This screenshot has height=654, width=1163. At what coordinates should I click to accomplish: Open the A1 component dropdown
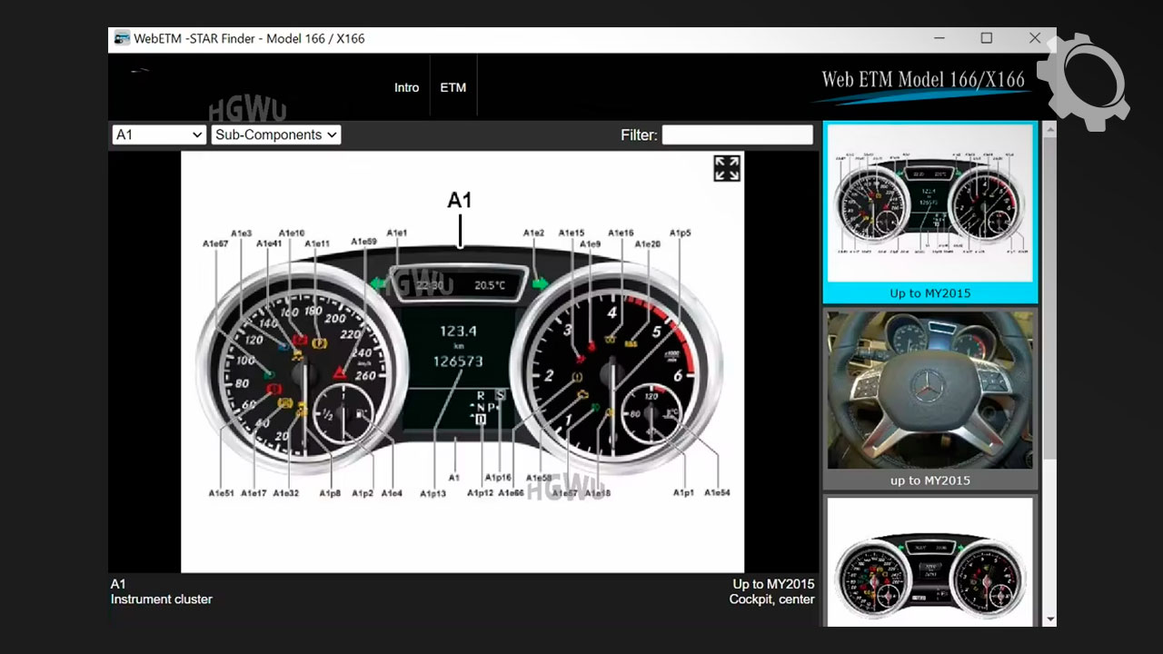(158, 134)
